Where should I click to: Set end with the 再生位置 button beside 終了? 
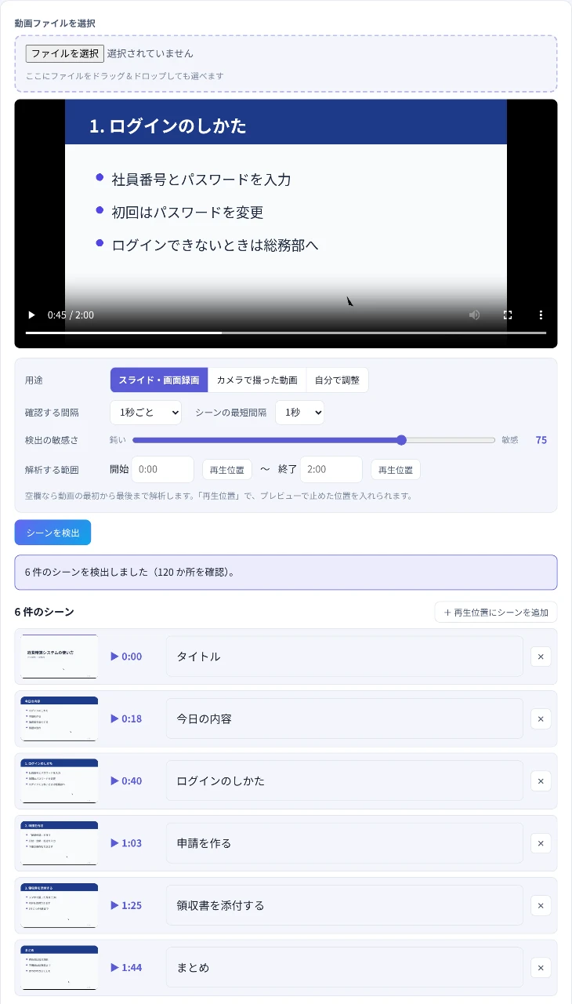(396, 470)
